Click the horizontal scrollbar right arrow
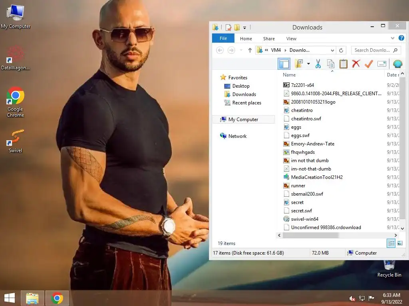 click(x=396, y=235)
